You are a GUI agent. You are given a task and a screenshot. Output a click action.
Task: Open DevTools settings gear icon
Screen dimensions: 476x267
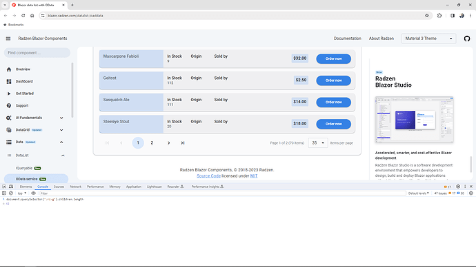point(458,186)
